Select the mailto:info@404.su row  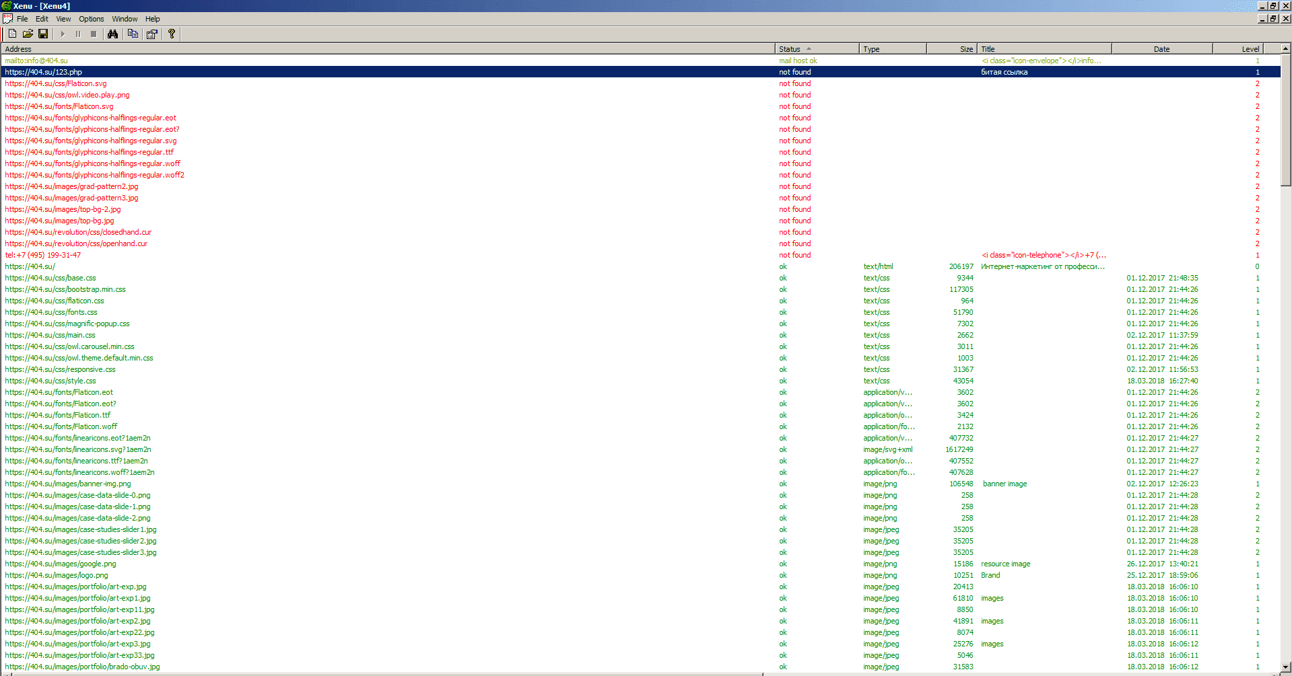point(640,61)
